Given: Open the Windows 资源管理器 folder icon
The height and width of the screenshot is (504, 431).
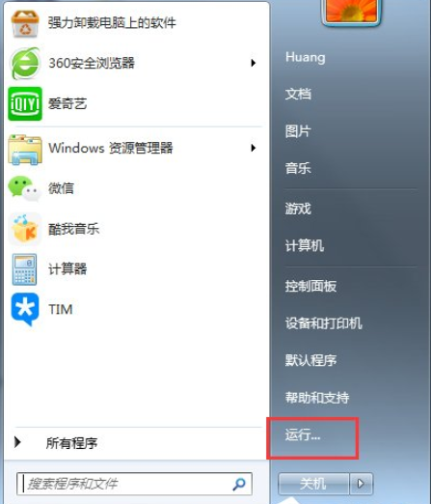Looking at the screenshot, I should [25, 150].
